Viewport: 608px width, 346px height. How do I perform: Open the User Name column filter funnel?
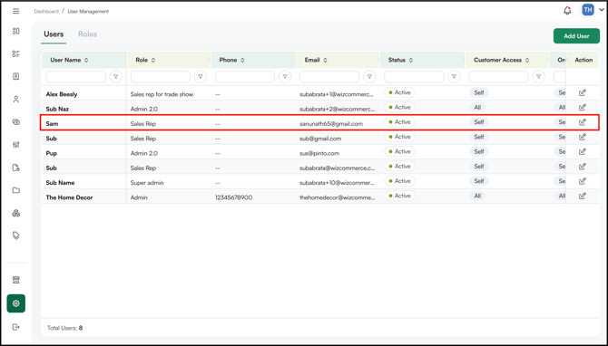point(116,77)
